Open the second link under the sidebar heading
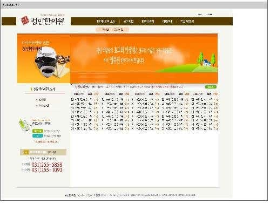Image resolution: width=270 pixels, height=204 pixels. 44,106
